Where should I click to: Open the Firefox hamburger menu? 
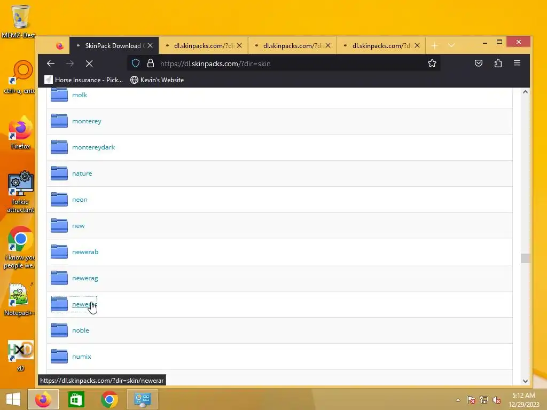[517, 63]
